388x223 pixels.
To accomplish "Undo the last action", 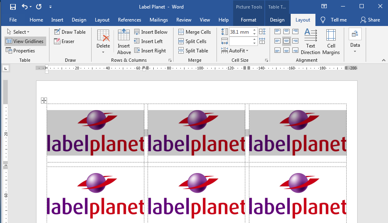I will coord(24,6).
